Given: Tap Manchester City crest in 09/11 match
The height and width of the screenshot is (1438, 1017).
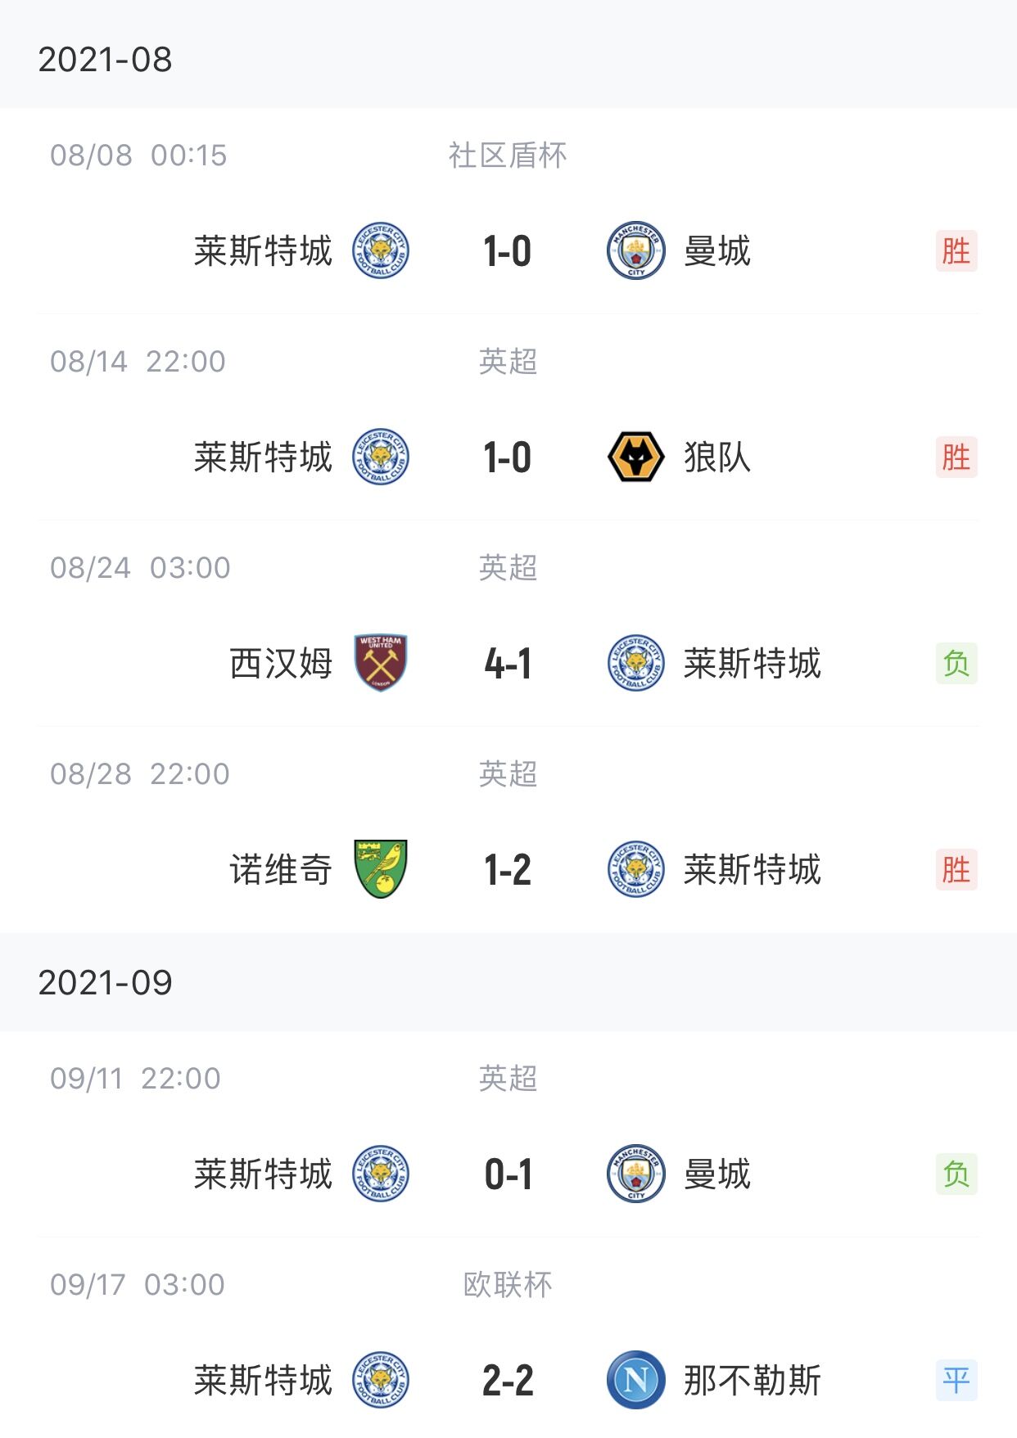Looking at the screenshot, I should [x=636, y=1174].
